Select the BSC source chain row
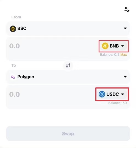The image size is (136, 148). (68, 29)
